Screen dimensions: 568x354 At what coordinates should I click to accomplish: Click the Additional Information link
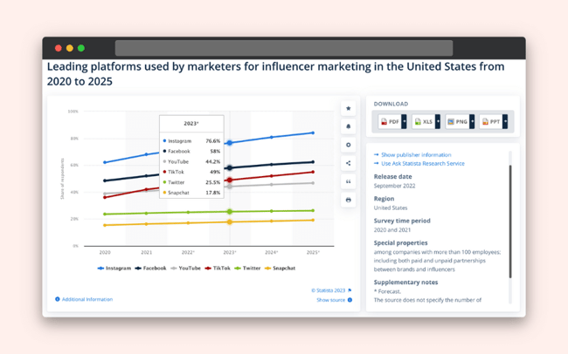tap(87, 299)
